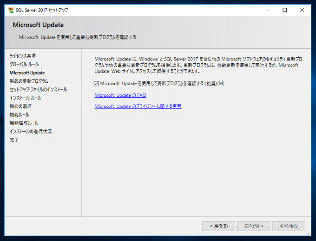
Task: Select Microsoft Update step in sidebar
Action: point(27,73)
